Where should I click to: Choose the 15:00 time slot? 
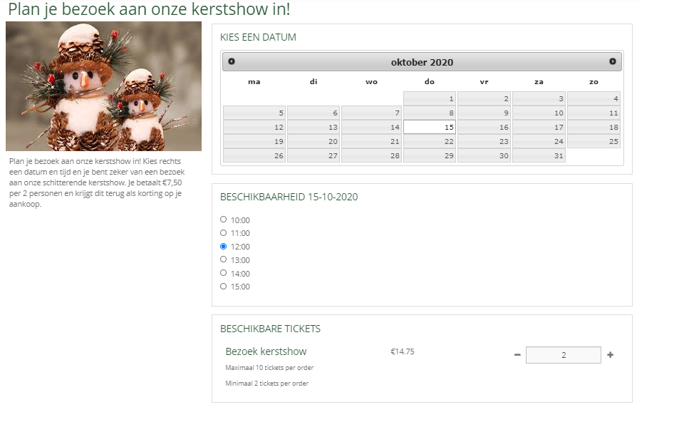224,287
